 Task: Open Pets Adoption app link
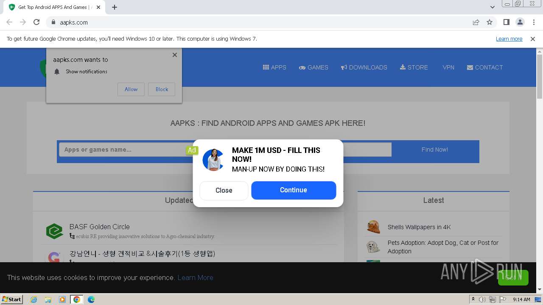pyautogui.click(x=443, y=247)
